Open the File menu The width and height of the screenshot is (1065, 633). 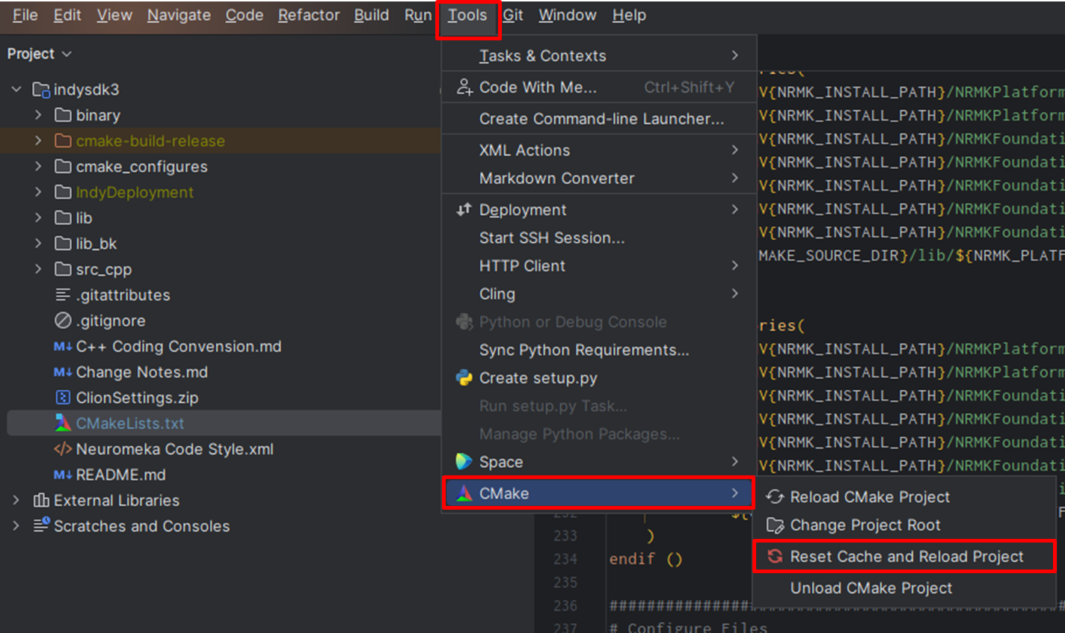(25, 16)
